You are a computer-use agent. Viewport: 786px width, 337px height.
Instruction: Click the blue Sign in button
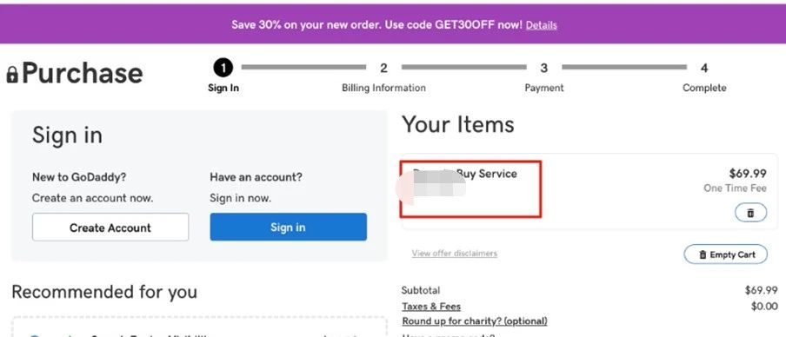coord(289,227)
